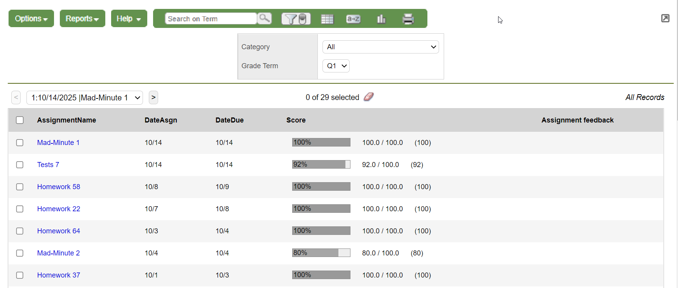
Task: Click the printer icon
Action: tap(408, 19)
